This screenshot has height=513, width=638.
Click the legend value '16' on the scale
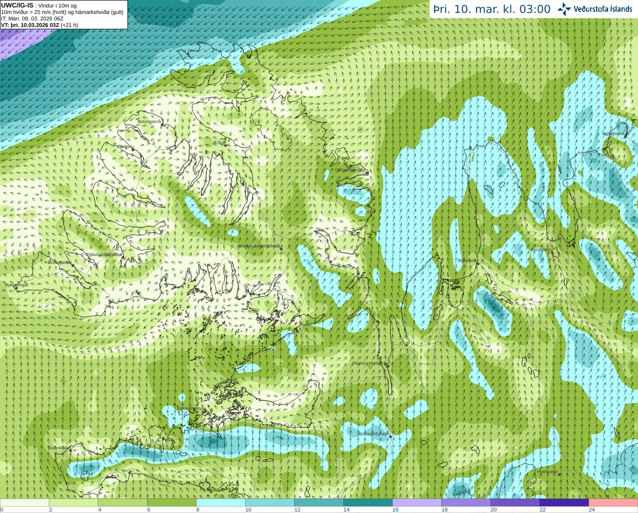[395, 510]
